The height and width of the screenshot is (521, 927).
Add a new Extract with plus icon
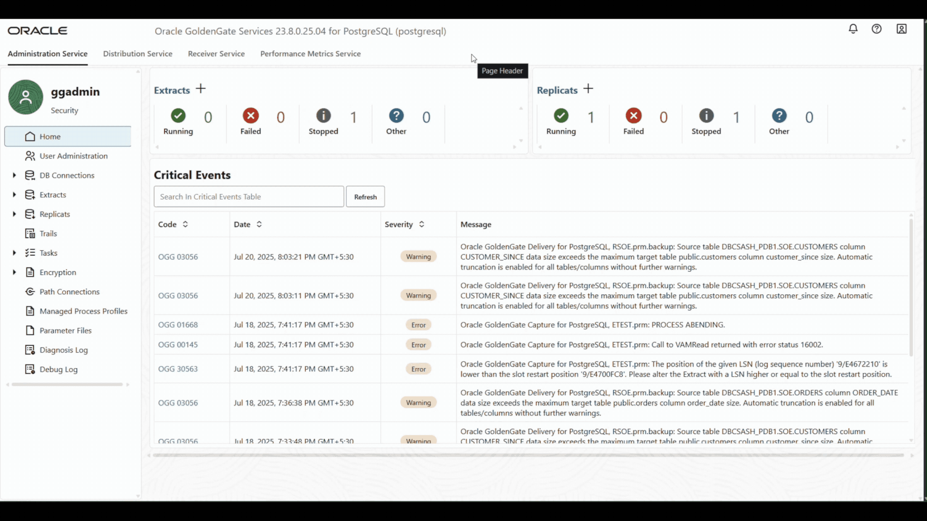tap(201, 88)
